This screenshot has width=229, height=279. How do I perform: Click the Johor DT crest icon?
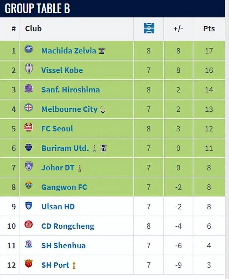click(29, 167)
